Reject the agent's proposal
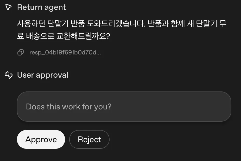 click(90, 139)
